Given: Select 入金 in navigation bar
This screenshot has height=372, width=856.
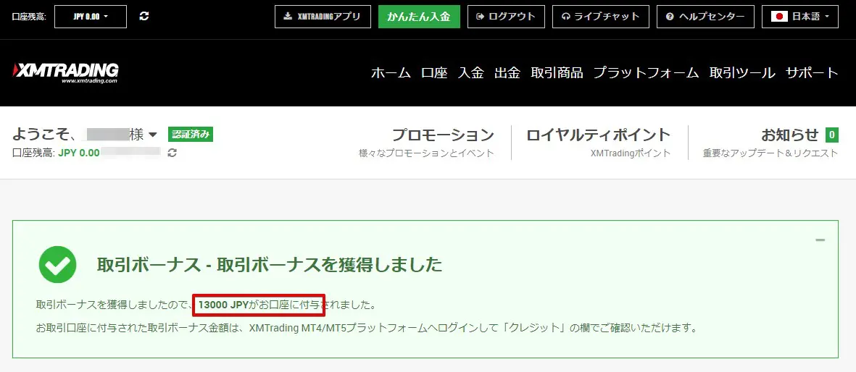Looking at the screenshot, I should (470, 72).
